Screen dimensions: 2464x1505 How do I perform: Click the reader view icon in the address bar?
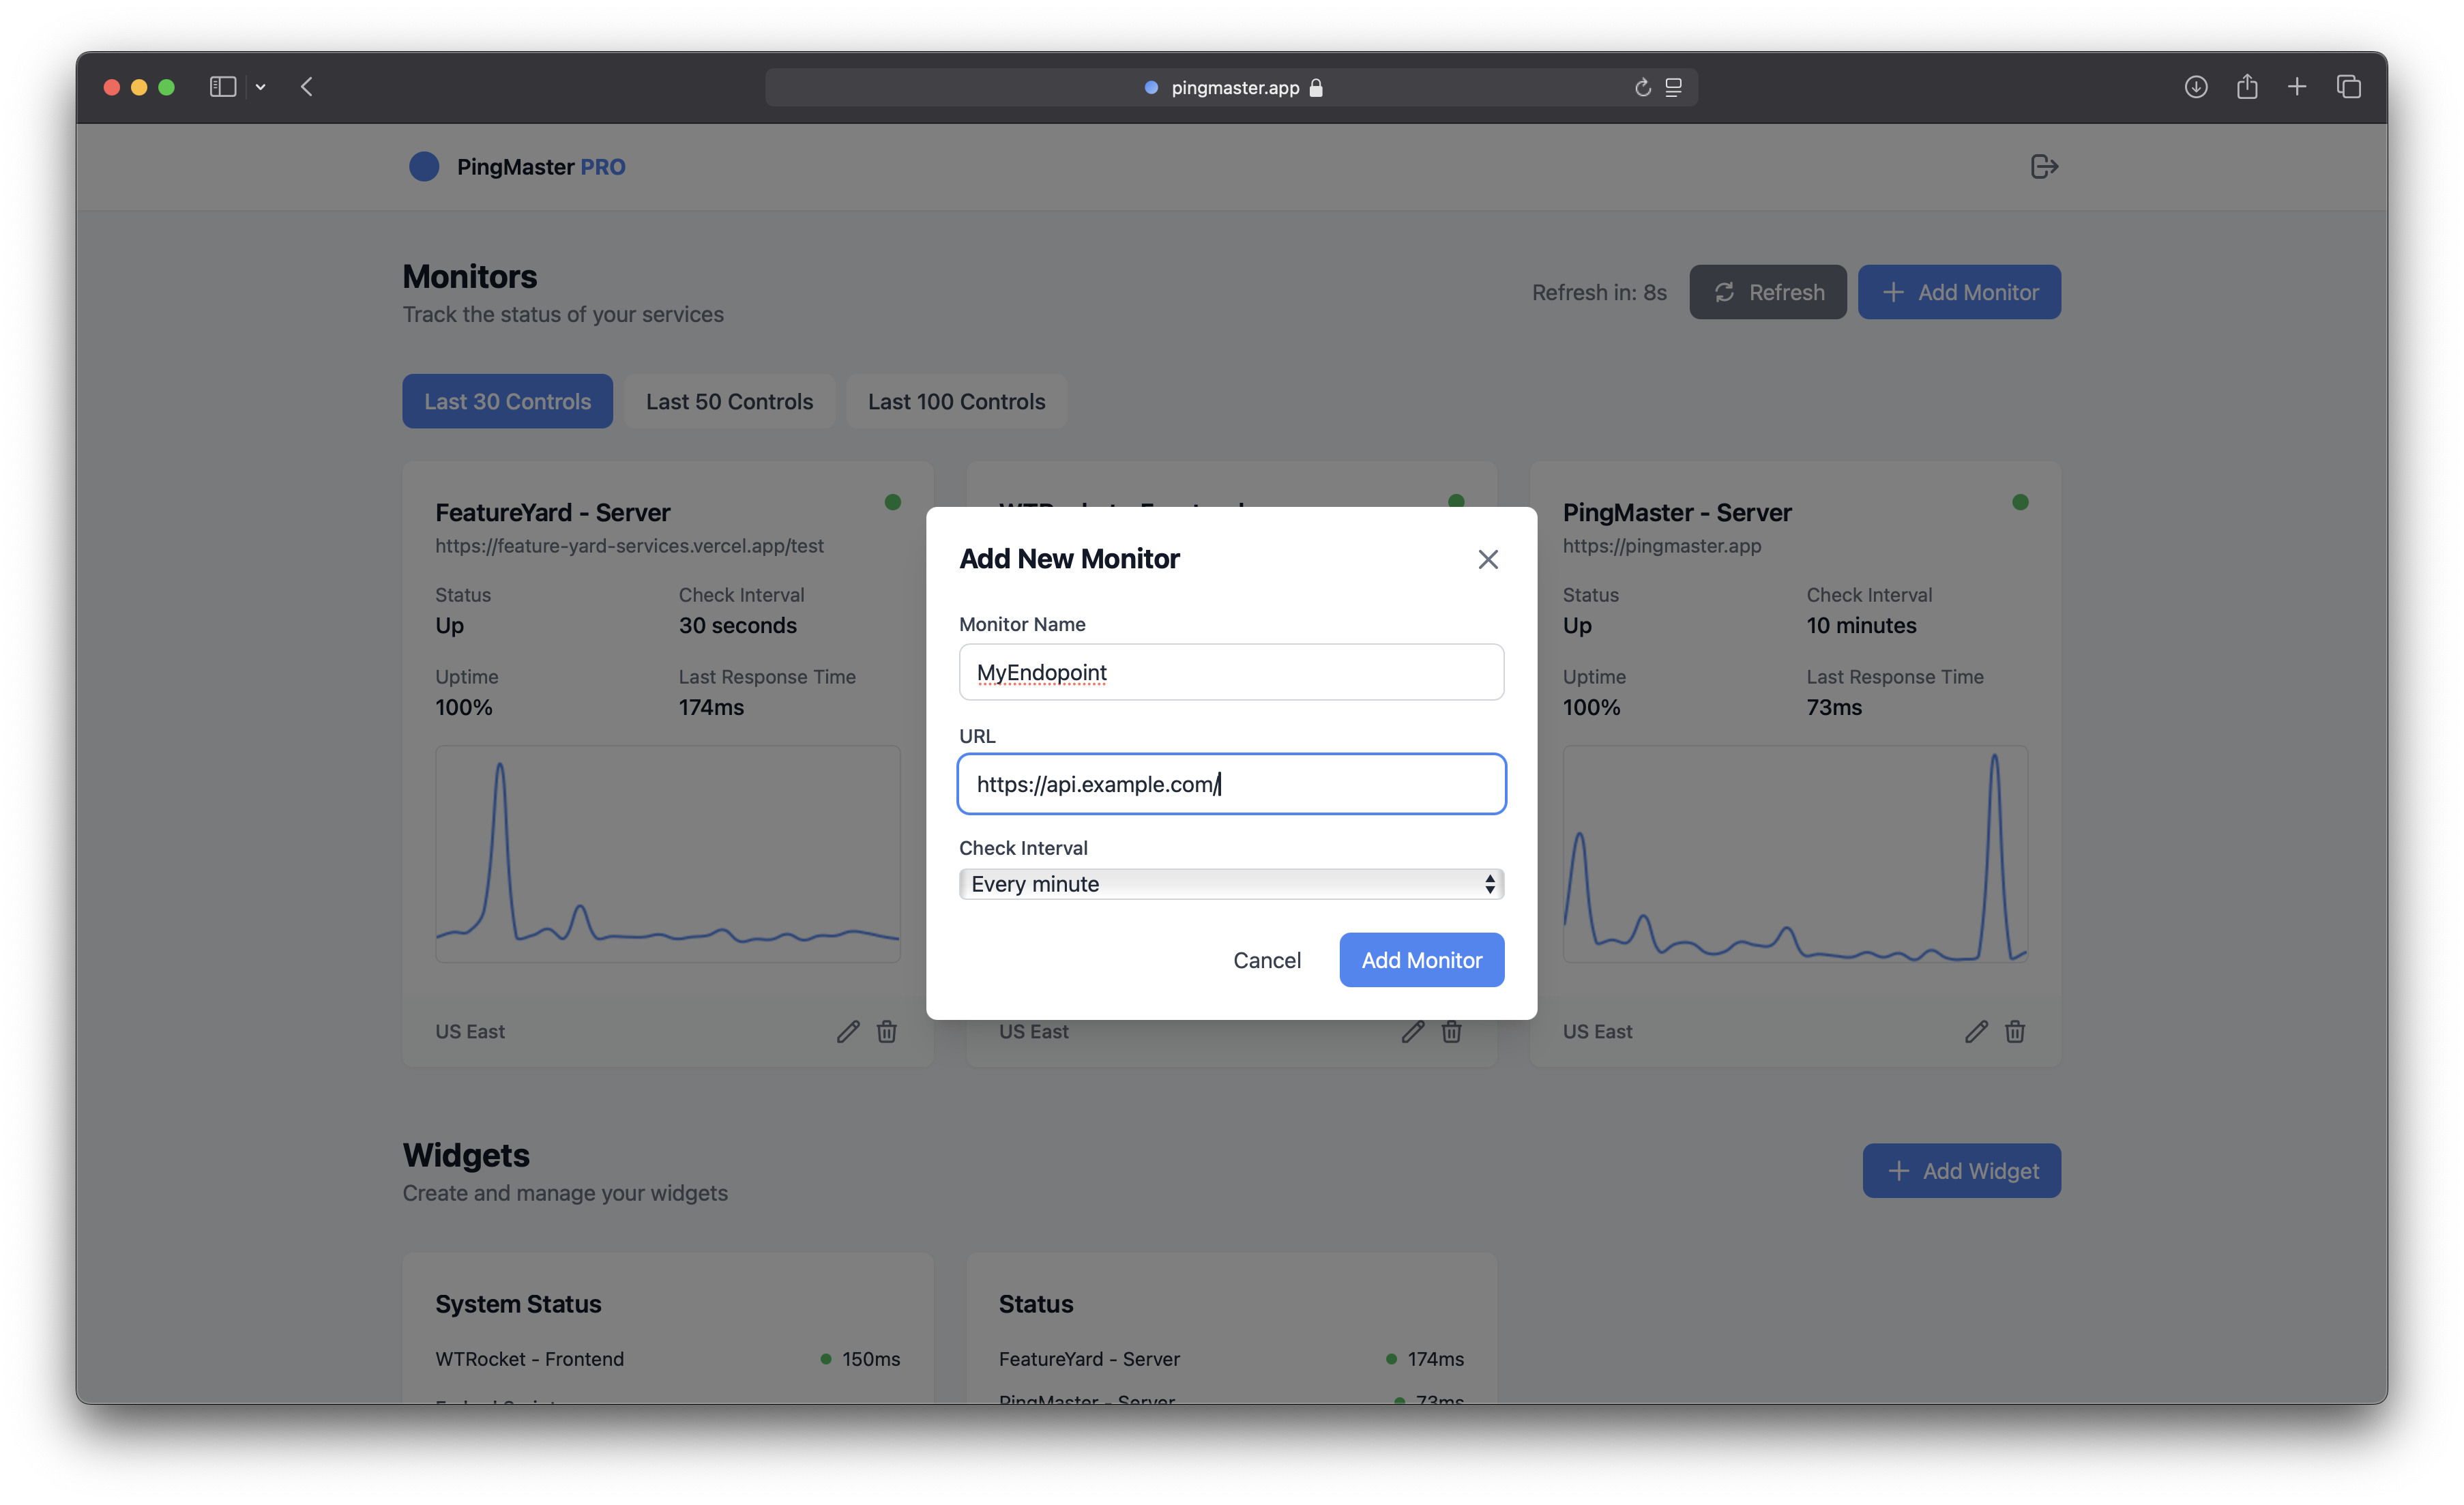1673,88
